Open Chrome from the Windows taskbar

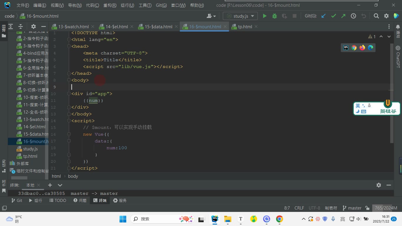(280, 219)
